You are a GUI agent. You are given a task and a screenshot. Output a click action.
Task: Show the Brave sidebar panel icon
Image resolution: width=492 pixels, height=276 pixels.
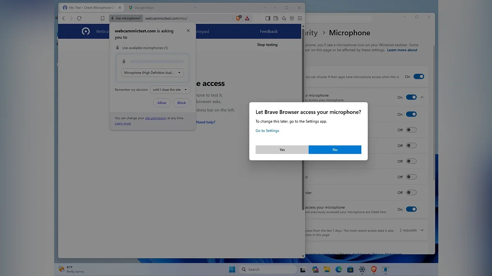268,18
